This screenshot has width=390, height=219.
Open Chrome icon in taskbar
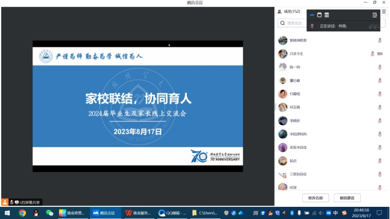coord(23,213)
